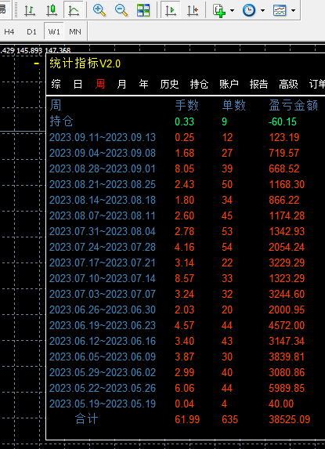Screen dimensions: 325x449
Task: Click the 持仓 row label under 周
Action: point(61,121)
